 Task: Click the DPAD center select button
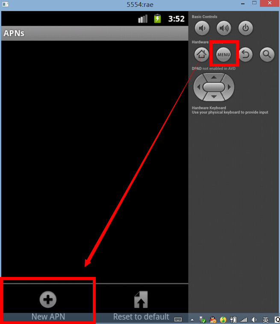214,87
